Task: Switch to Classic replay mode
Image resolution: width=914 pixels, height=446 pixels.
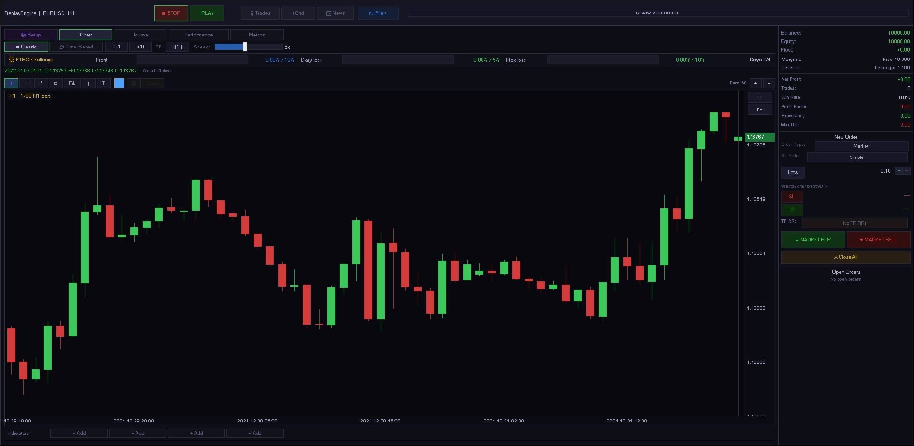Action: click(x=26, y=47)
